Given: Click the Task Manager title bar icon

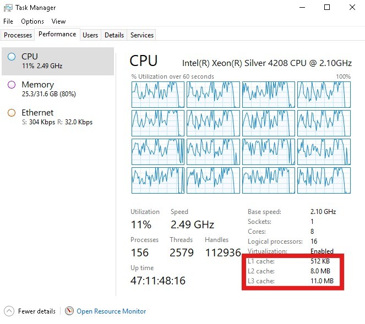Looking at the screenshot, I should click(x=8, y=8).
